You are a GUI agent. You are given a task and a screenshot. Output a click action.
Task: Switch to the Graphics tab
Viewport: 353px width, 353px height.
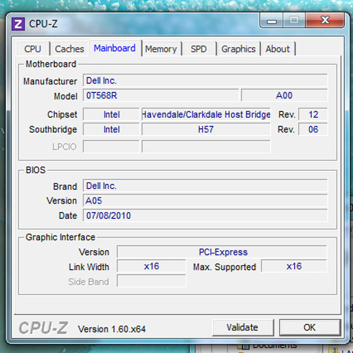tap(238, 48)
